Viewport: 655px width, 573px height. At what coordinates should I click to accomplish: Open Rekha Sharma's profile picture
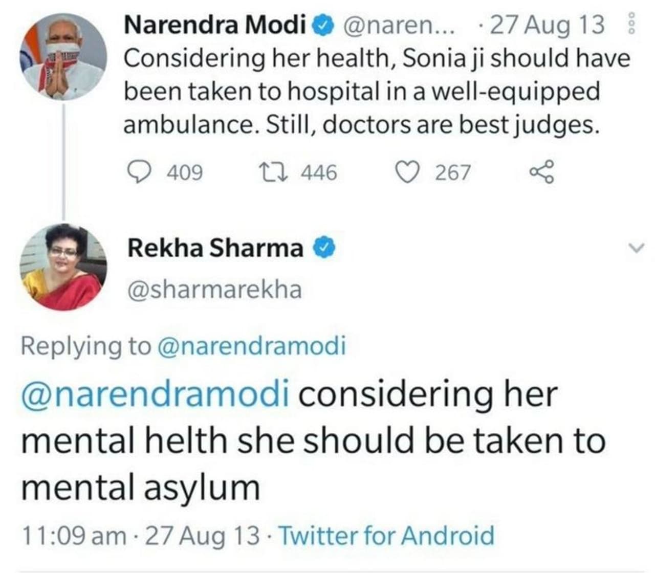(63, 268)
